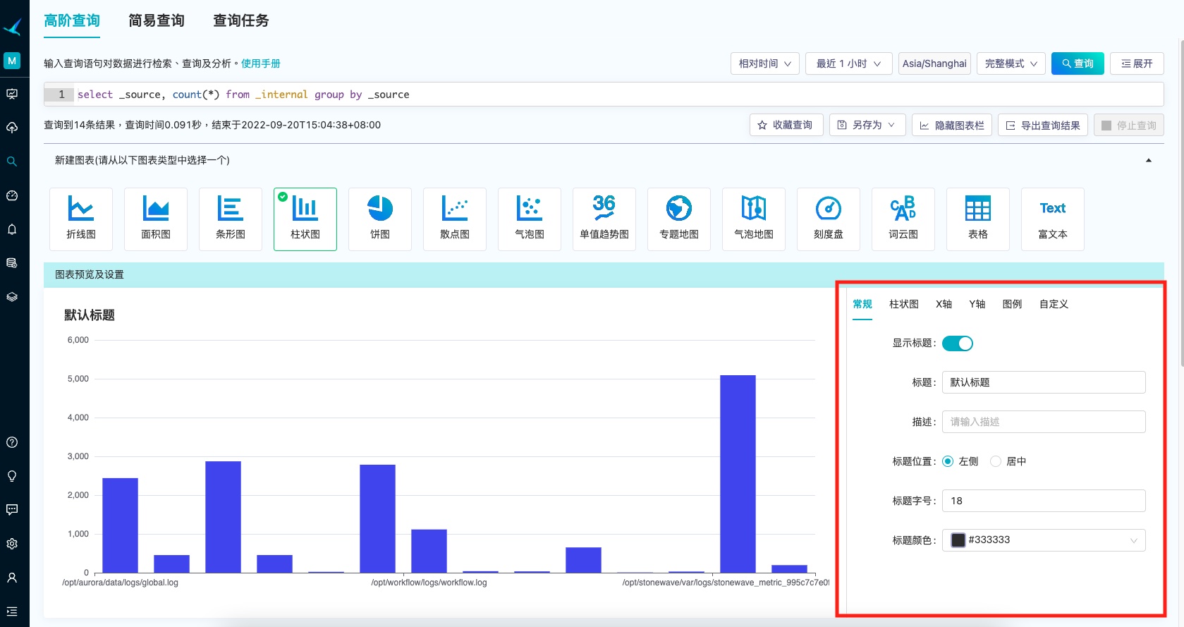This screenshot has height=627, width=1184.
Task: Open the Y轴 settings tab
Action: tap(977, 304)
